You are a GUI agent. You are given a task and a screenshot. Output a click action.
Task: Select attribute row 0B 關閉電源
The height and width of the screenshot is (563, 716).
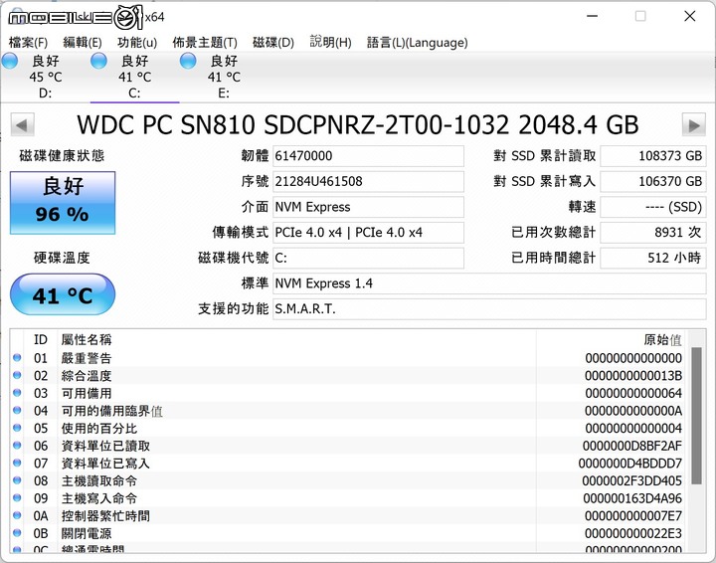[x=348, y=533]
